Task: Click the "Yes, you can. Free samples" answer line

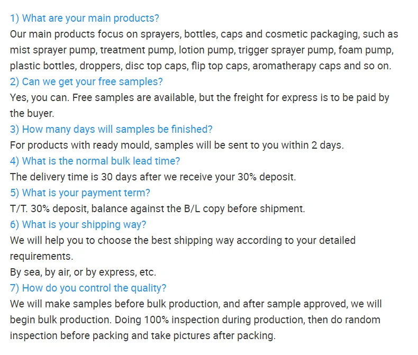Action: tap(199, 98)
